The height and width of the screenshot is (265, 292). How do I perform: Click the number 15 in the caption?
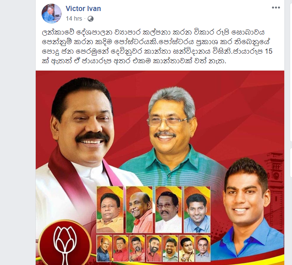point(268,51)
